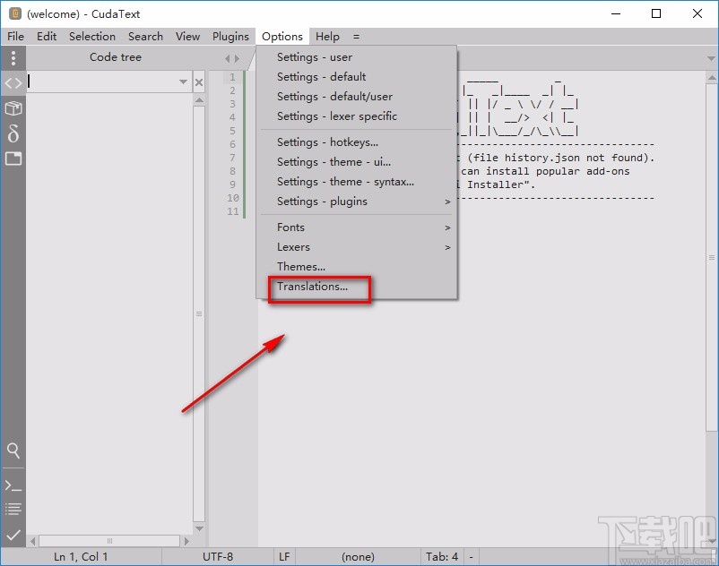Screen dimensions: 719x566
Task: Go to the next side panel arrow
Action: point(237,58)
